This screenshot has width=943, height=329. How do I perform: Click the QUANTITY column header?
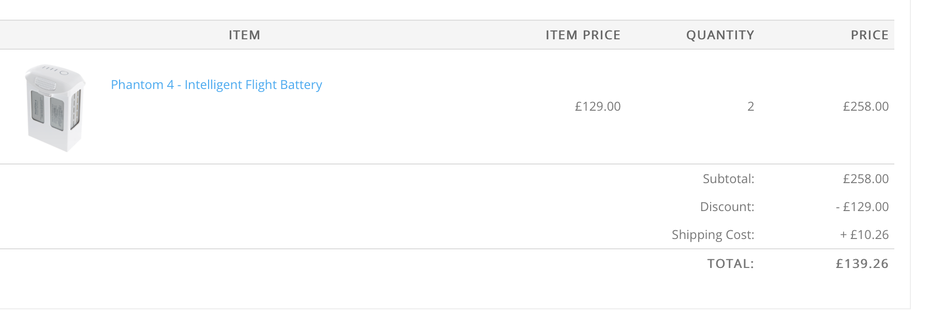720,35
